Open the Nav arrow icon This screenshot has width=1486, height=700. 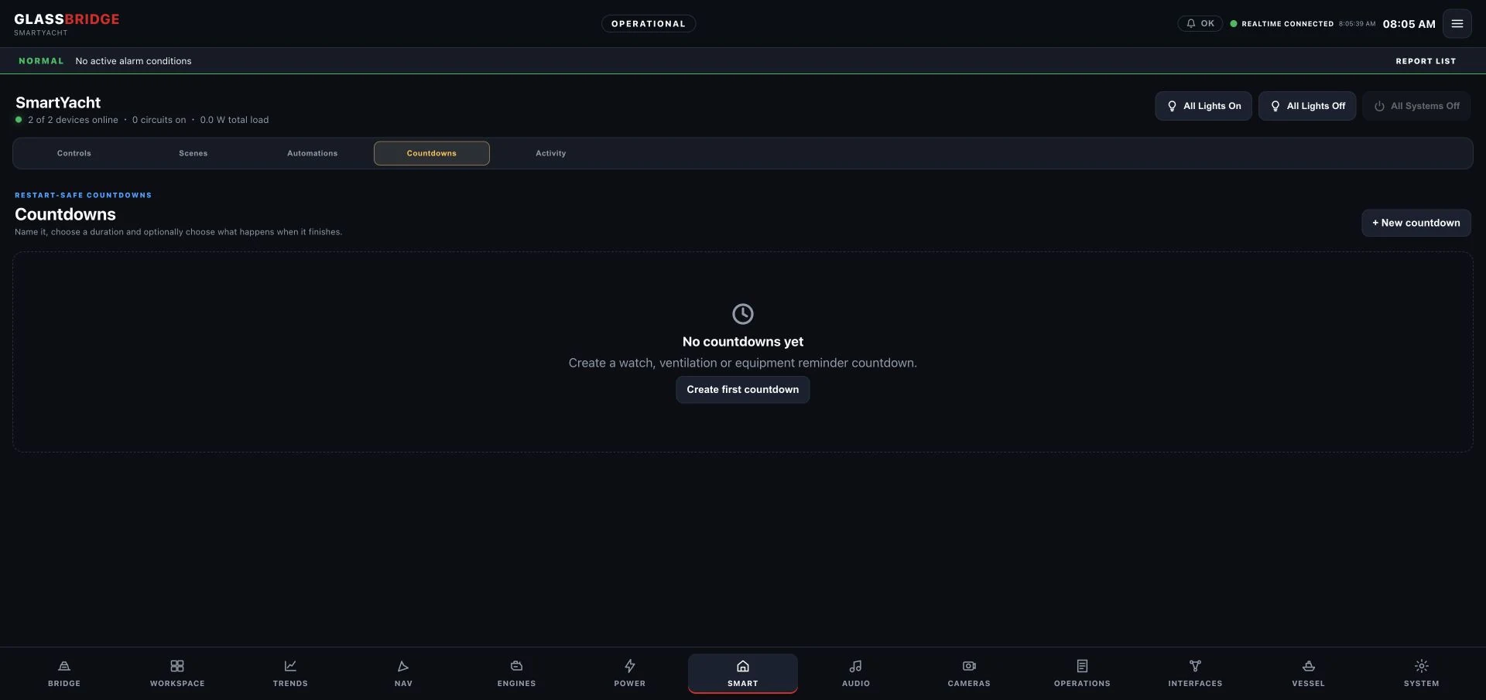point(403,666)
